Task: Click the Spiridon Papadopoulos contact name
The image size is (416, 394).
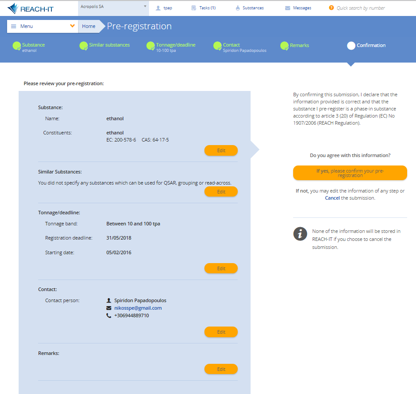Action: click(x=140, y=300)
